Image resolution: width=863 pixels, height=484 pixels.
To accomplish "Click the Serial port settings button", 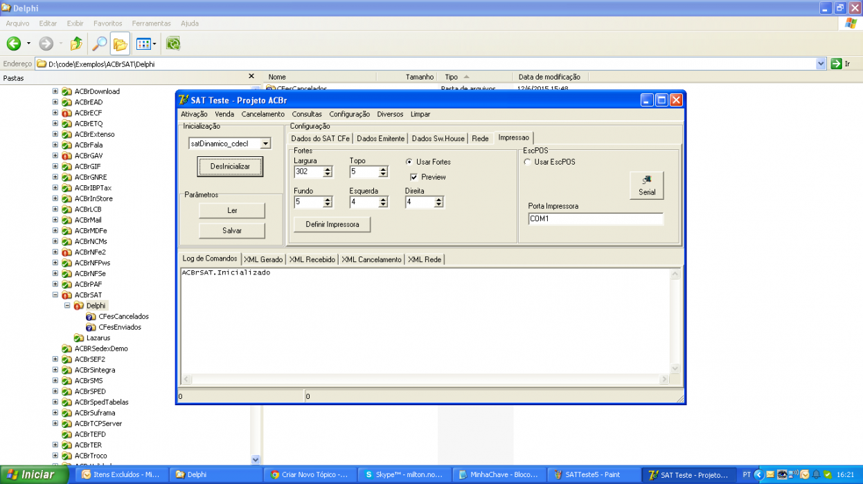I will [x=647, y=185].
